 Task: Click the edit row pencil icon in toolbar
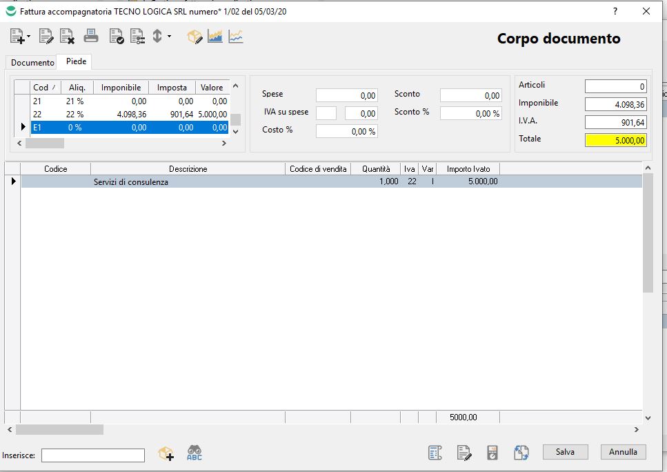point(46,36)
